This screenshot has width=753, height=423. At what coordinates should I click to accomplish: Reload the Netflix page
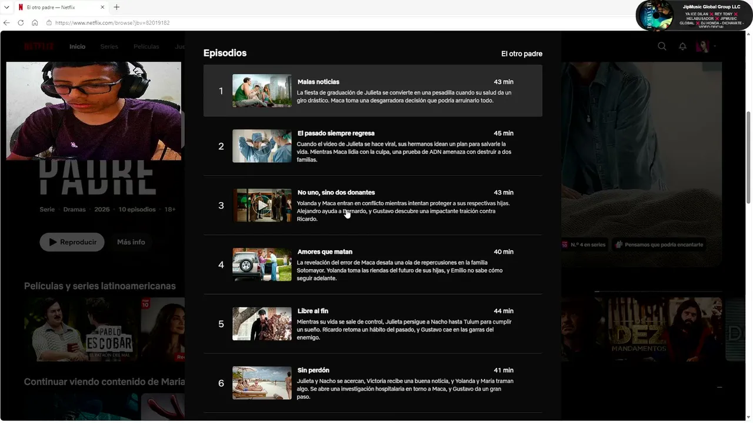pos(21,23)
